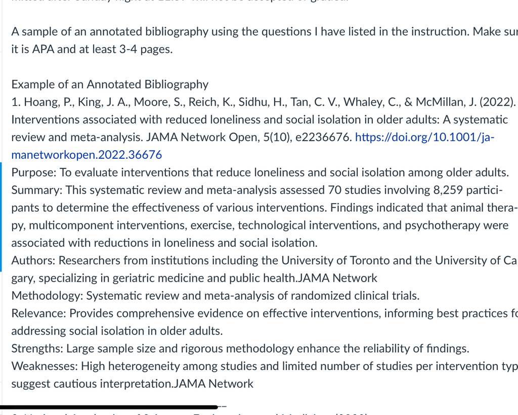Click the 'JAMA Network Open' journal name
The image size is (518, 415).
(203, 137)
